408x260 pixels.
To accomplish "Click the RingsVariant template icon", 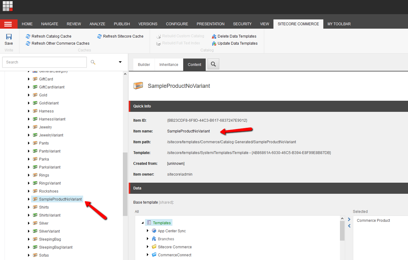I will click(35, 183).
